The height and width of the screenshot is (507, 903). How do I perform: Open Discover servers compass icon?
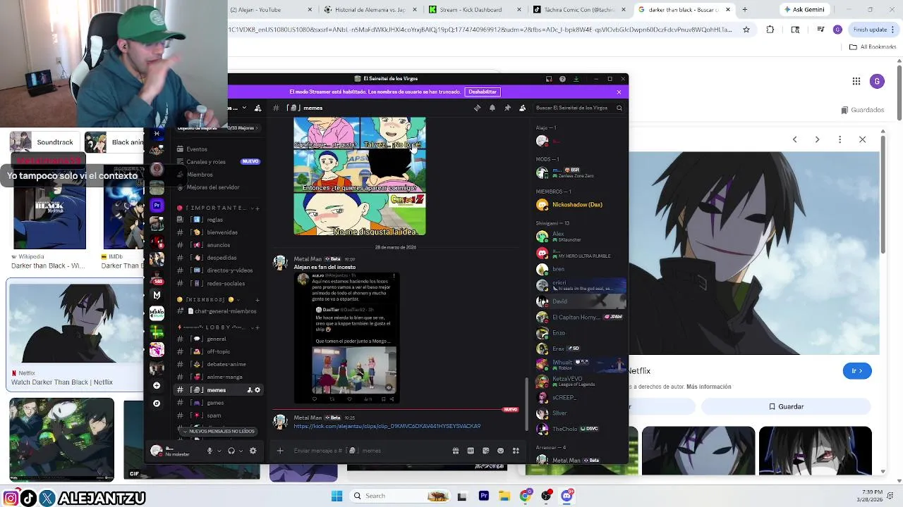click(x=157, y=403)
